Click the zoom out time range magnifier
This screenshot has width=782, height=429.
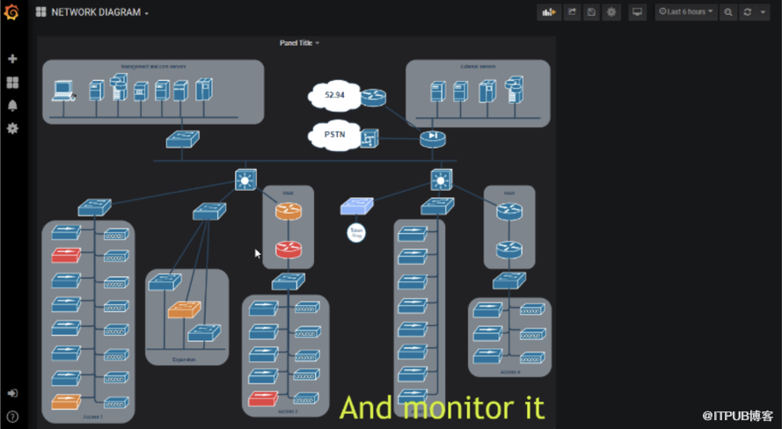[x=728, y=12]
